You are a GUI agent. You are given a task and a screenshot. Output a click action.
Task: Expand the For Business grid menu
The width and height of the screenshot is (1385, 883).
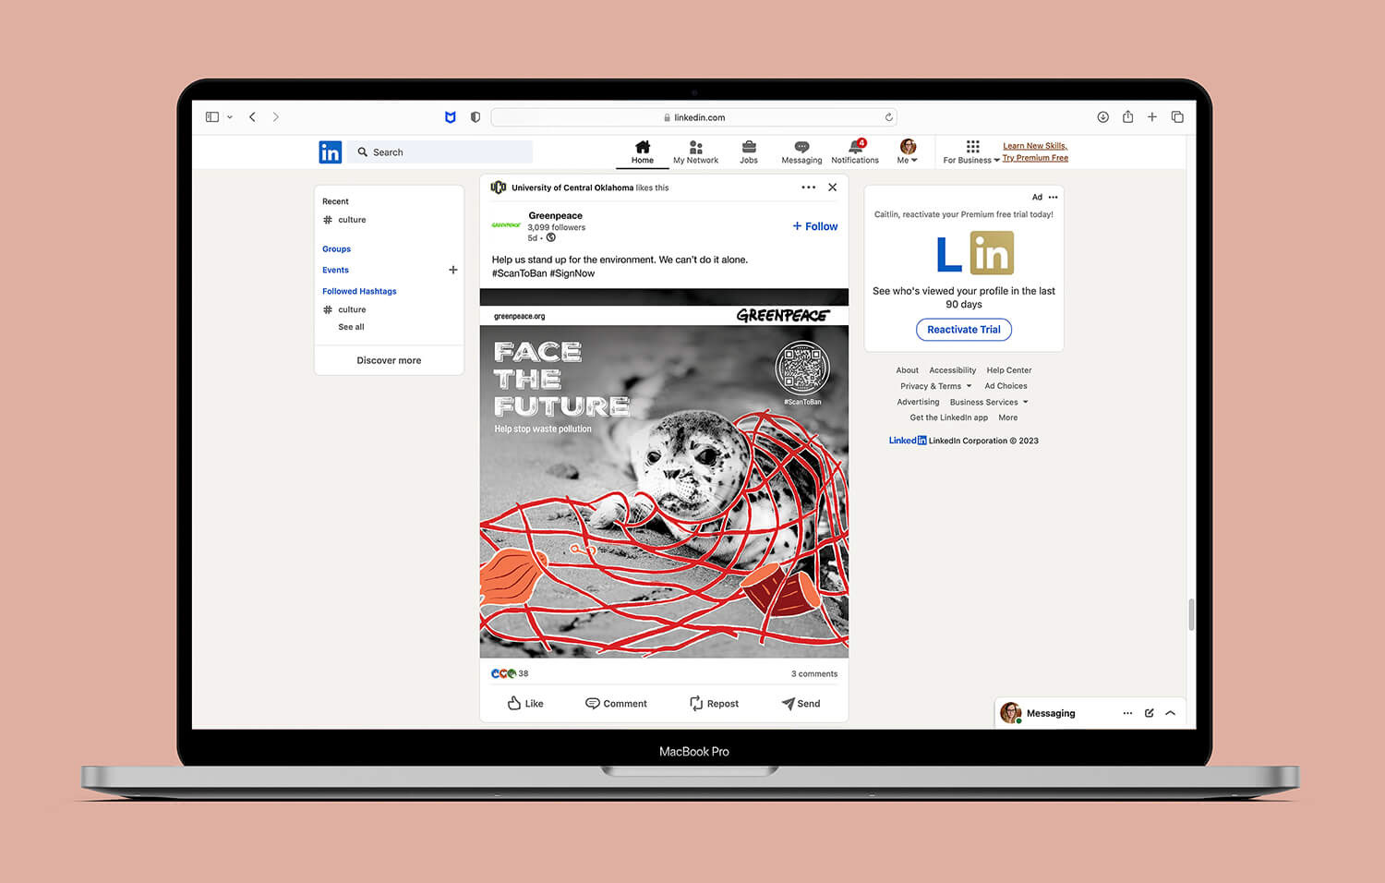click(971, 152)
